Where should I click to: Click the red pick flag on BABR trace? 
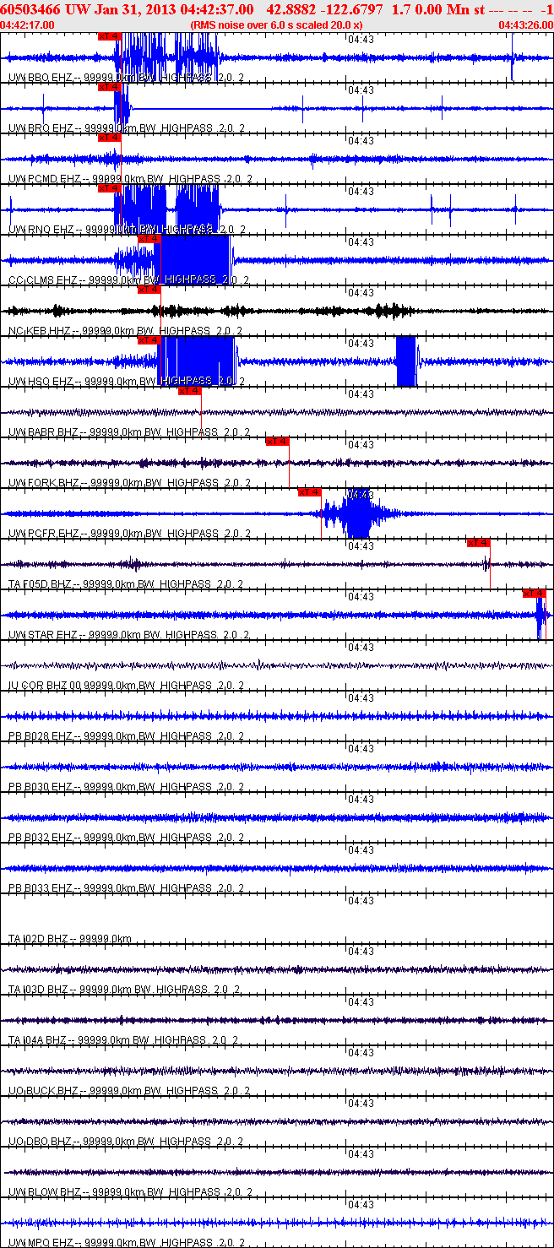(x=190, y=391)
